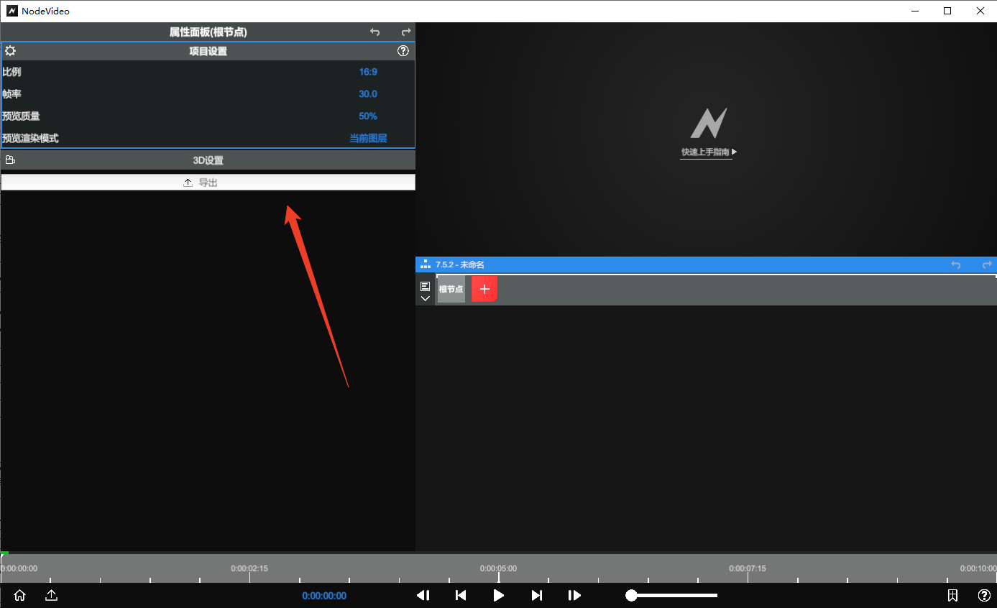This screenshot has height=608, width=997.
Task: Click the 导出 button in properties panel
Action: 208,183
